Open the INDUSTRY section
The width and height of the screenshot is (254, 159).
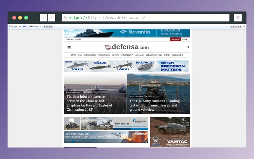(116, 55)
